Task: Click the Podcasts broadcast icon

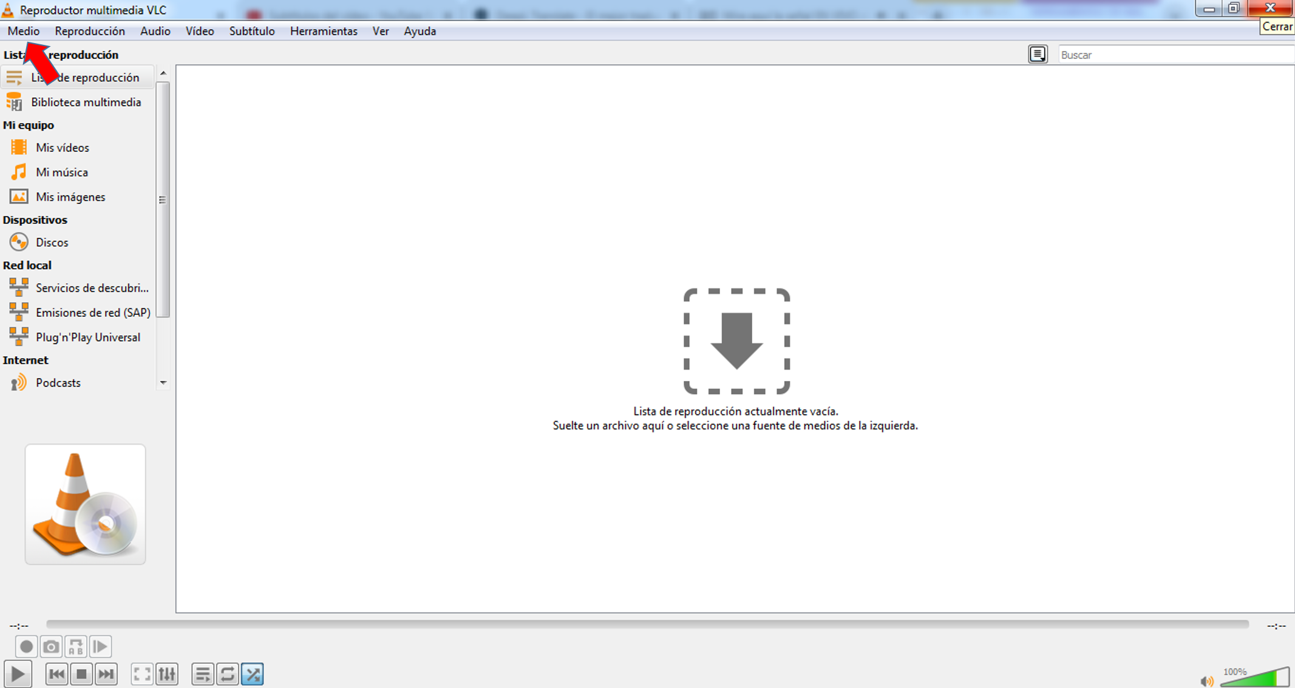Action: (x=19, y=383)
